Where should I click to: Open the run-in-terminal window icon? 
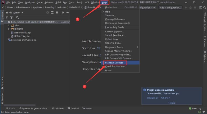201,7
